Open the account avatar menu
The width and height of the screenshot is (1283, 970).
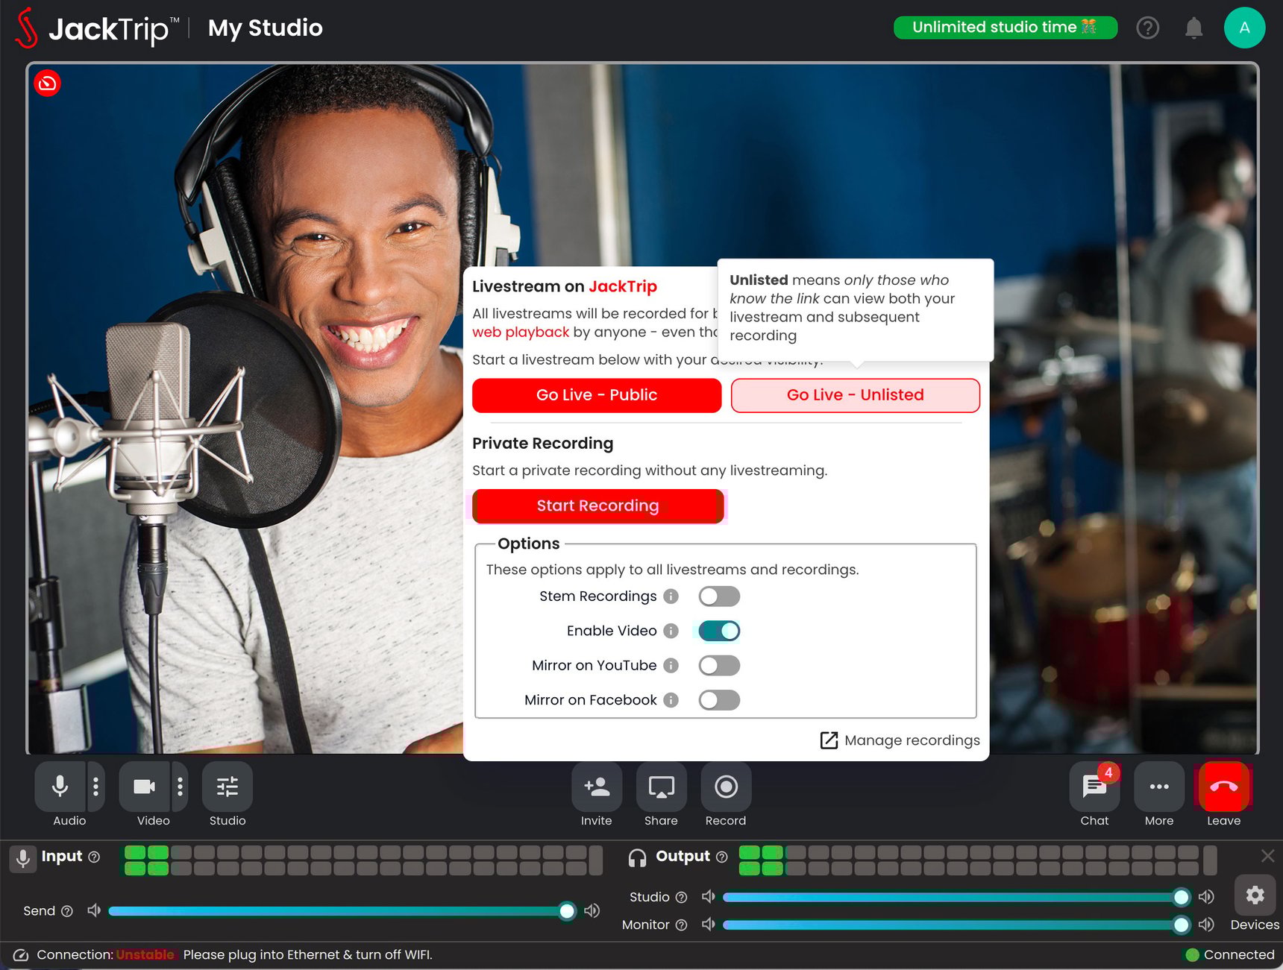[x=1244, y=28]
